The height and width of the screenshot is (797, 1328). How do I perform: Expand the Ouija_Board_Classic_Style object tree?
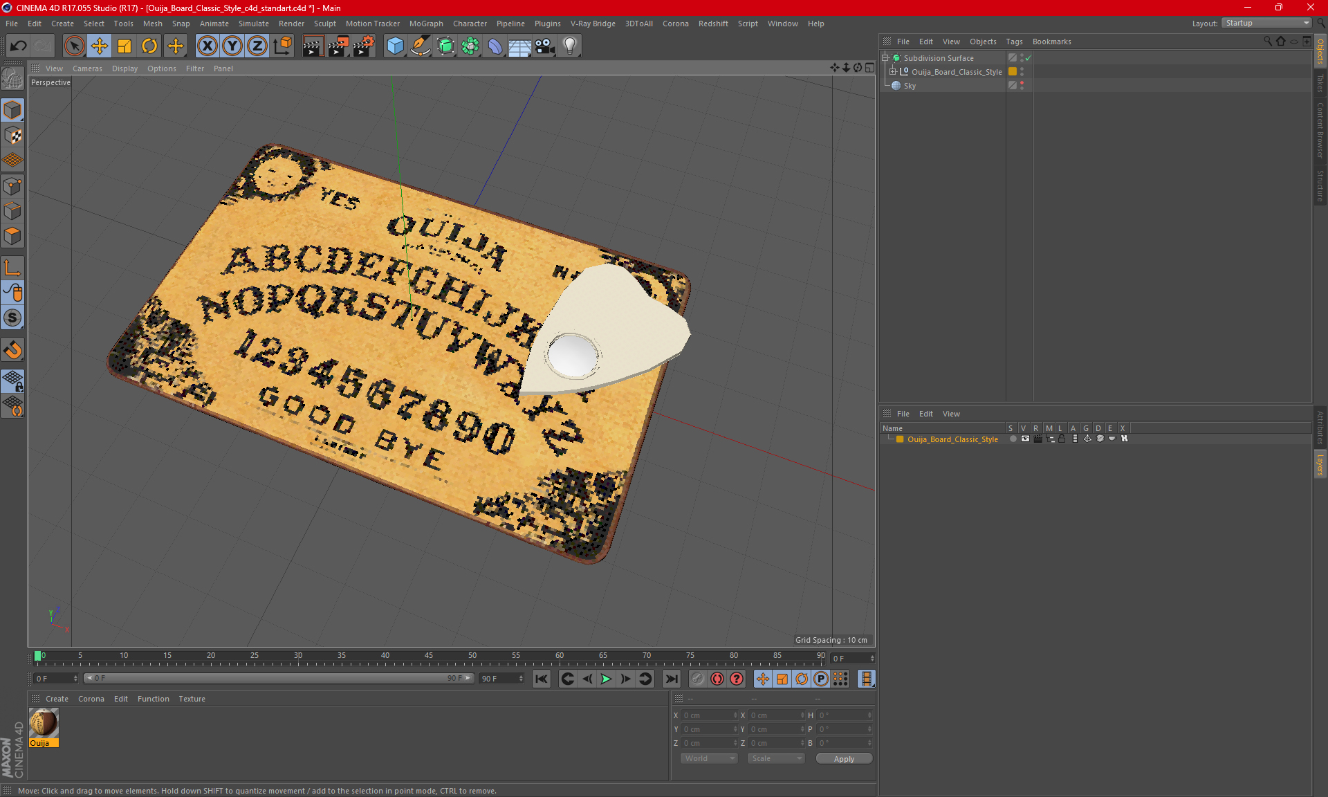pos(893,72)
